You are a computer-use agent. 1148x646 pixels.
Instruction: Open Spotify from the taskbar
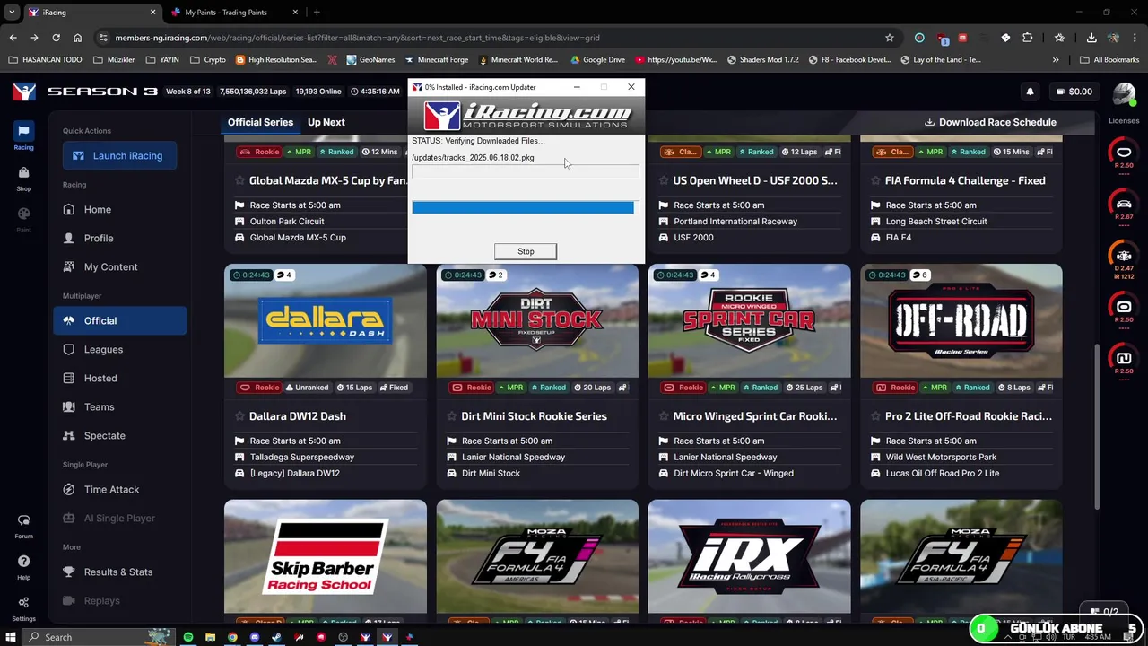pos(188,637)
